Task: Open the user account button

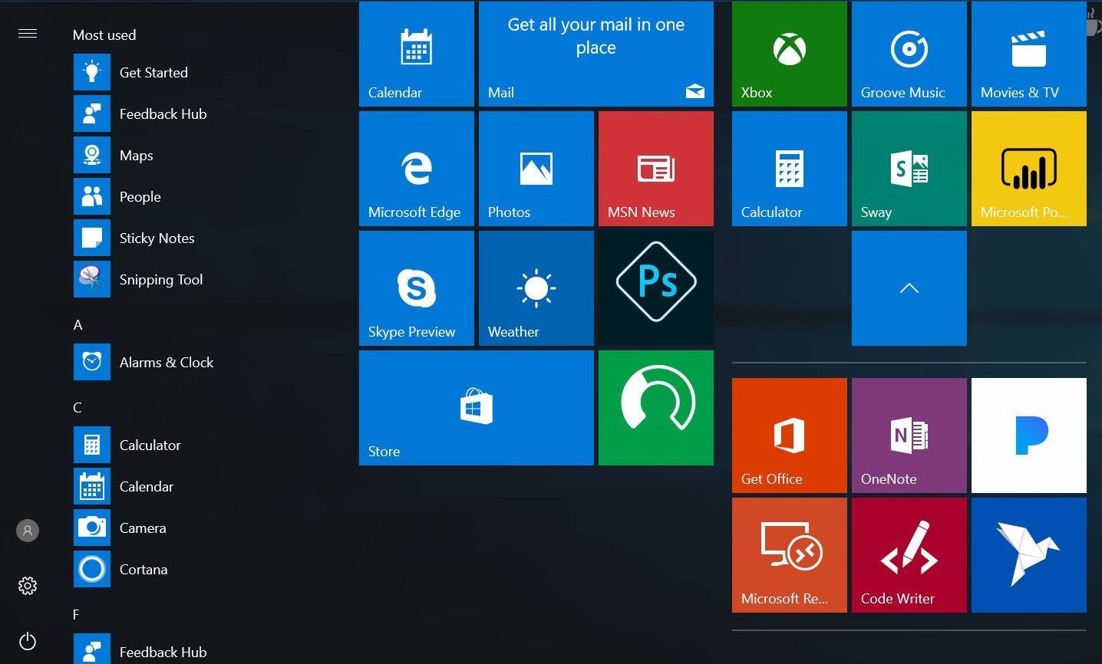Action: click(x=28, y=531)
